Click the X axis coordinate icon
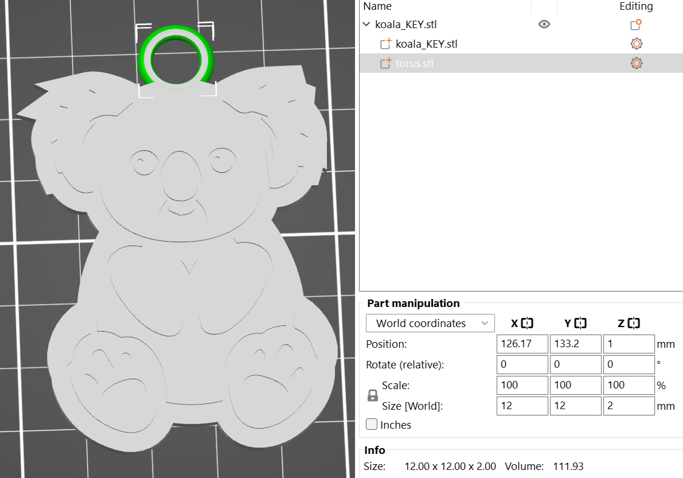683x478 pixels. (x=526, y=323)
